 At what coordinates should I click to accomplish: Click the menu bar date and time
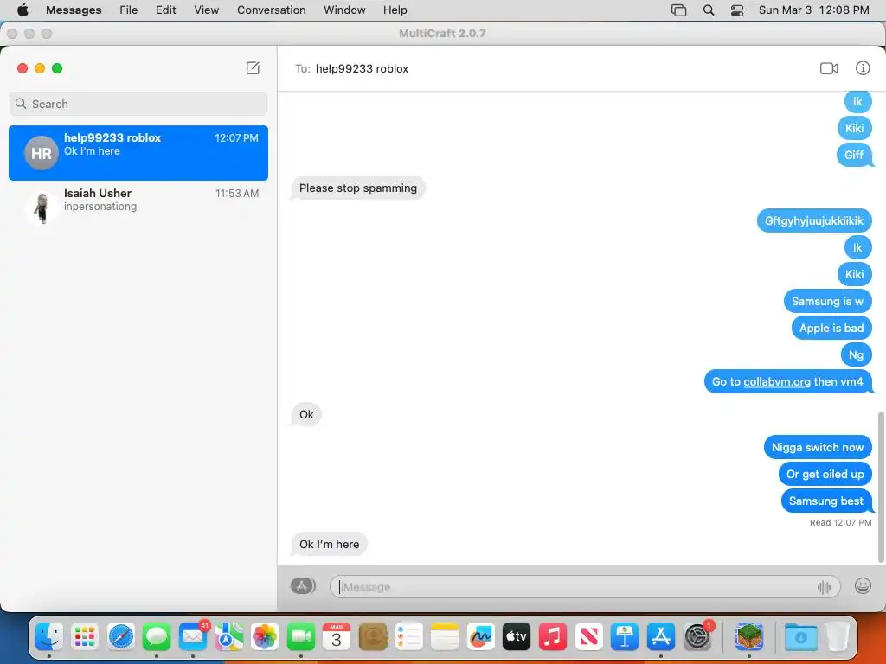[x=813, y=10]
